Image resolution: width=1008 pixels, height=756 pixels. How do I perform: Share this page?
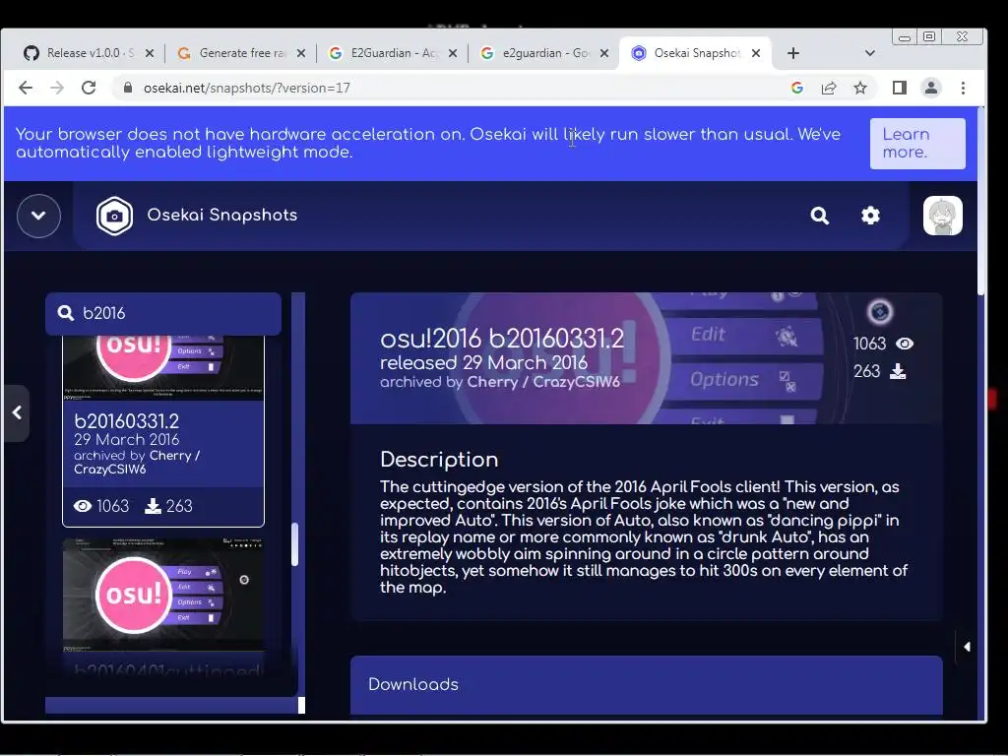(x=829, y=88)
